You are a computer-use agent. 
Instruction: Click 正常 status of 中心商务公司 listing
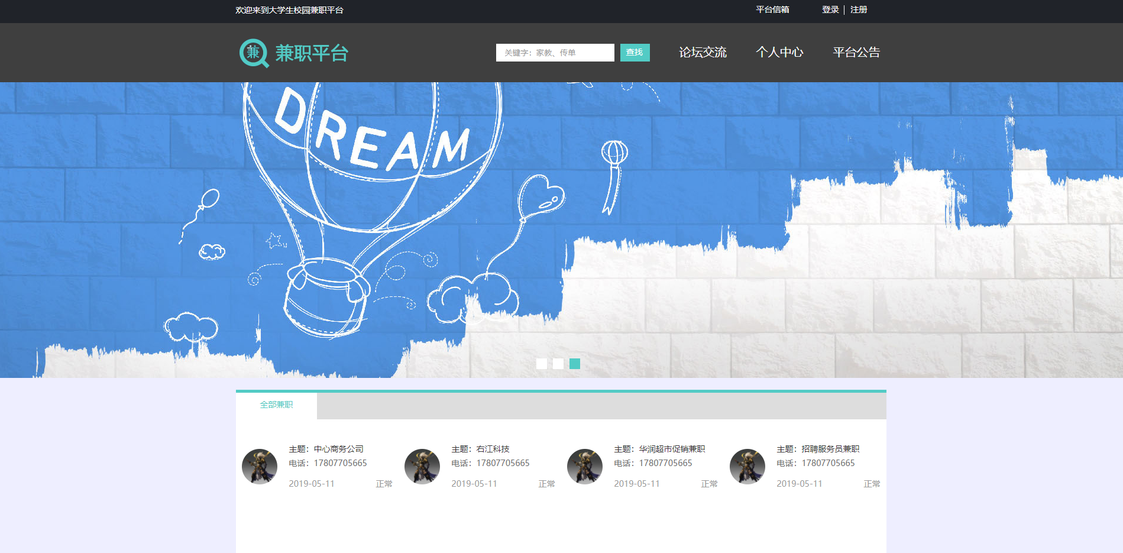384,484
